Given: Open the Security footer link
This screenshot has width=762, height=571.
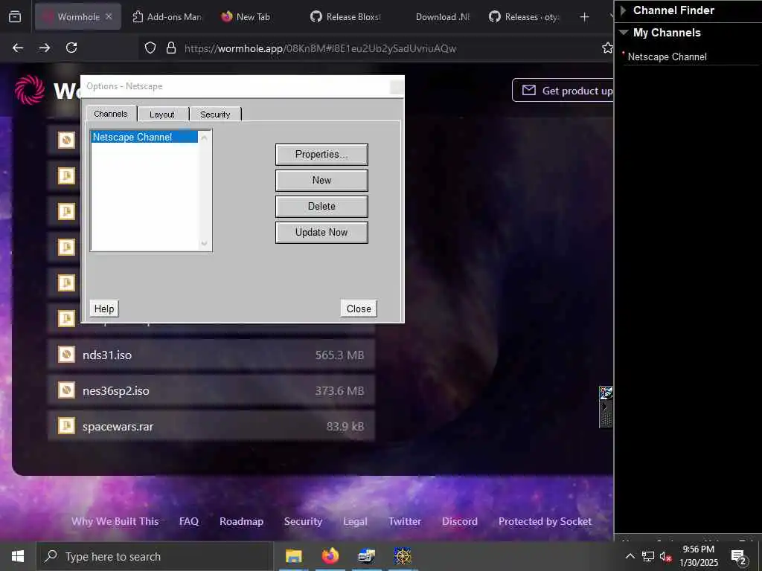Looking at the screenshot, I should point(303,521).
